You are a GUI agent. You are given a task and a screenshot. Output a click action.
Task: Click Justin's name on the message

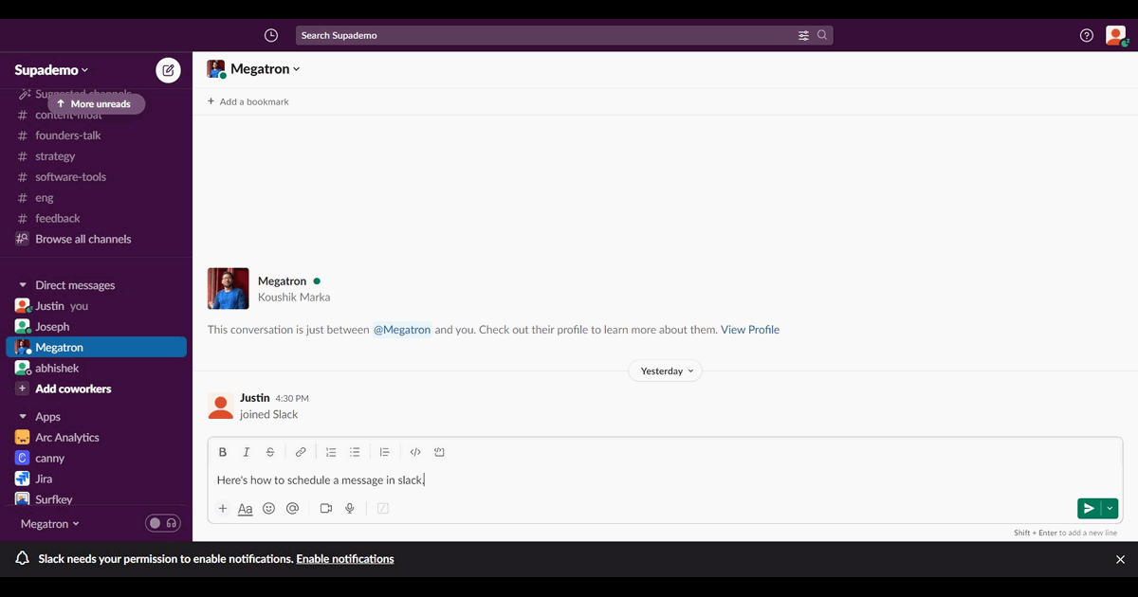[x=255, y=398]
